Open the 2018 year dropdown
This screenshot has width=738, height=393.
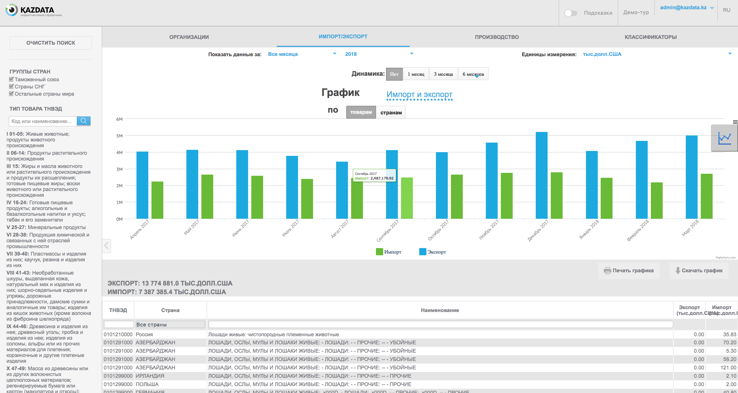[379, 54]
